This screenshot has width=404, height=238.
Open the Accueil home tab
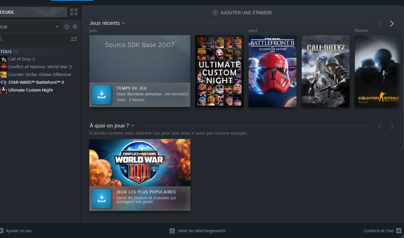tap(34, 12)
